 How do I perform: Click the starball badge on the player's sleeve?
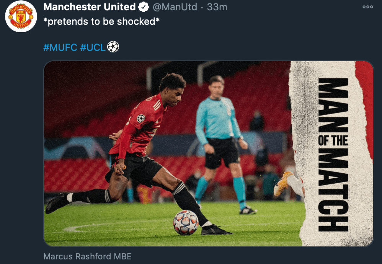point(141,118)
